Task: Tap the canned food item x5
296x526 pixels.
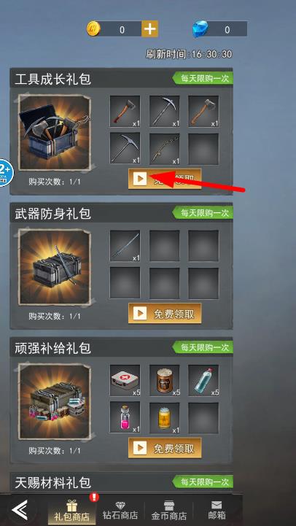Action: [164, 380]
